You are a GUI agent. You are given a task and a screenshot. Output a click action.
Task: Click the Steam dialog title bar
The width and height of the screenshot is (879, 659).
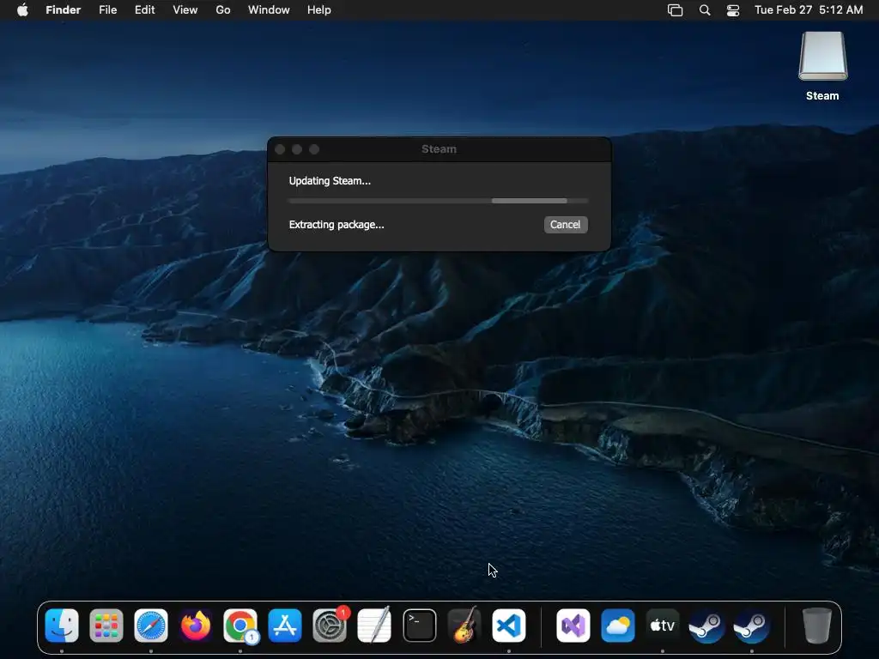point(439,149)
